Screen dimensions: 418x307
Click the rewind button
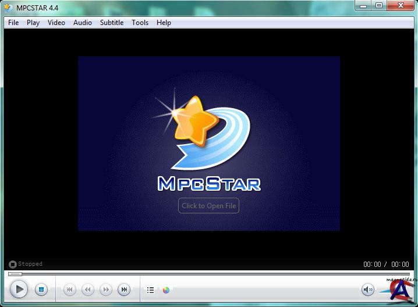pyautogui.click(x=88, y=289)
